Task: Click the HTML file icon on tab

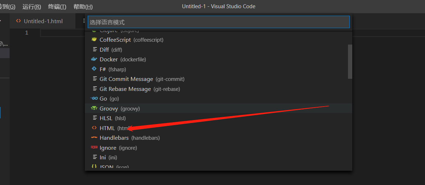Action: pyautogui.click(x=19, y=21)
